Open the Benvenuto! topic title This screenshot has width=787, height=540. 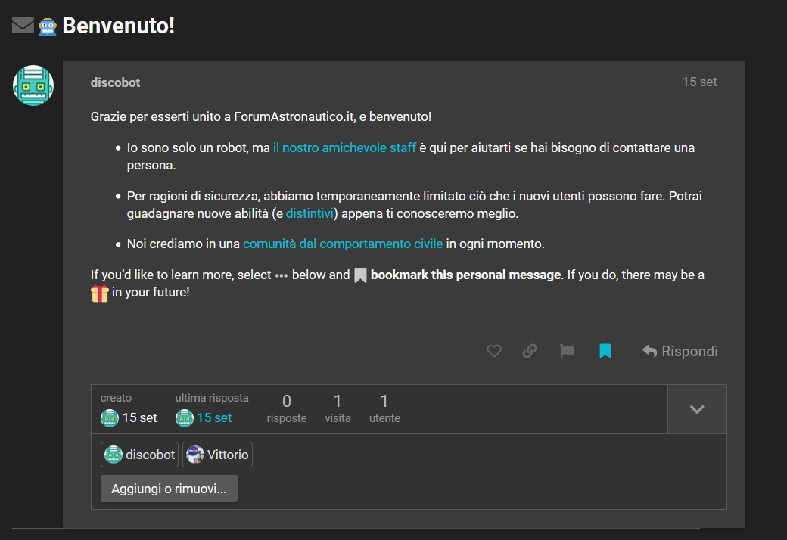(119, 26)
